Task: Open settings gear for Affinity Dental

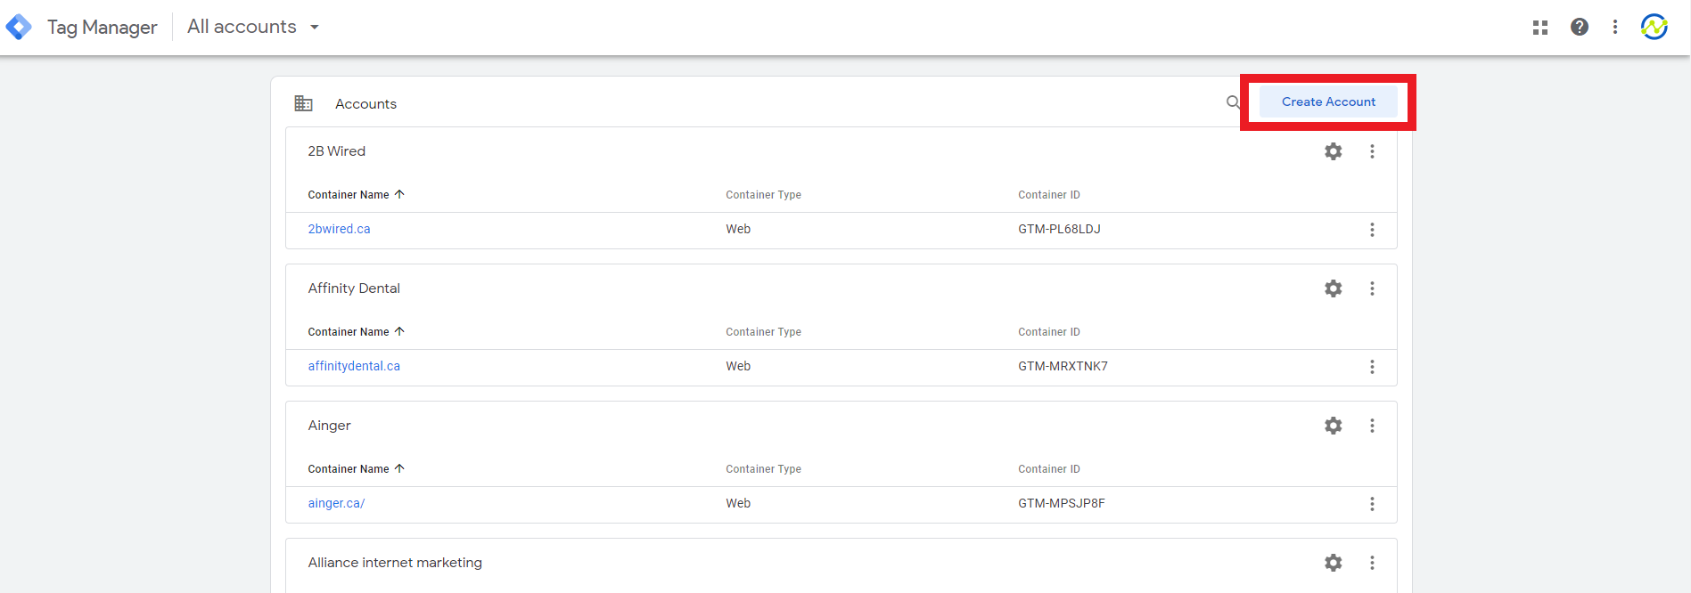Action: tap(1333, 288)
